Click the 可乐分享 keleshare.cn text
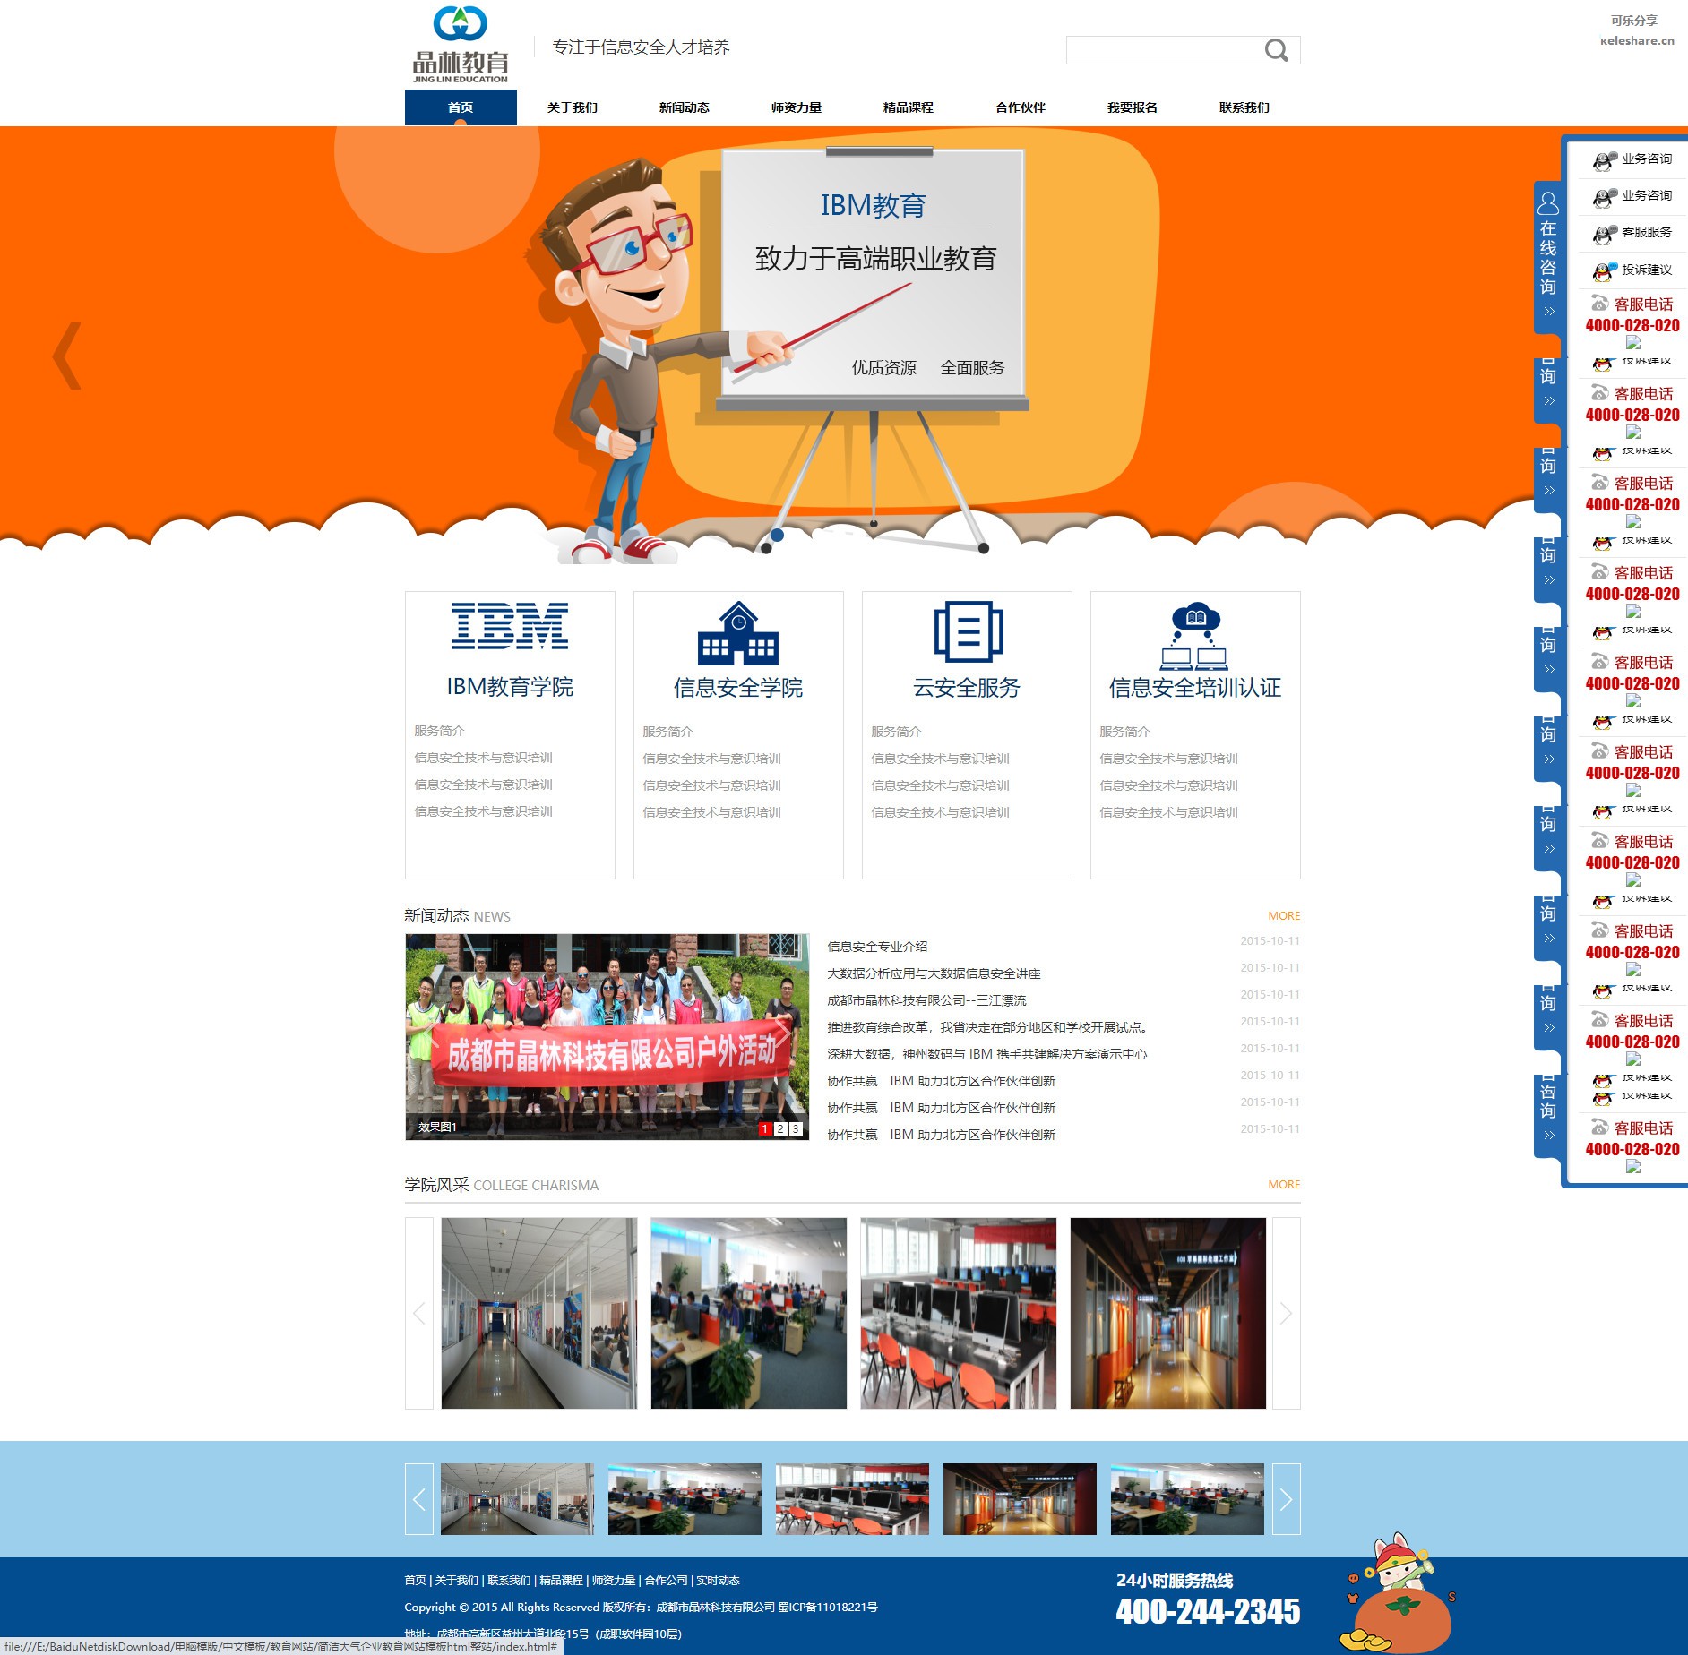The image size is (1688, 1655). pyautogui.click(x=1636, y=30)
